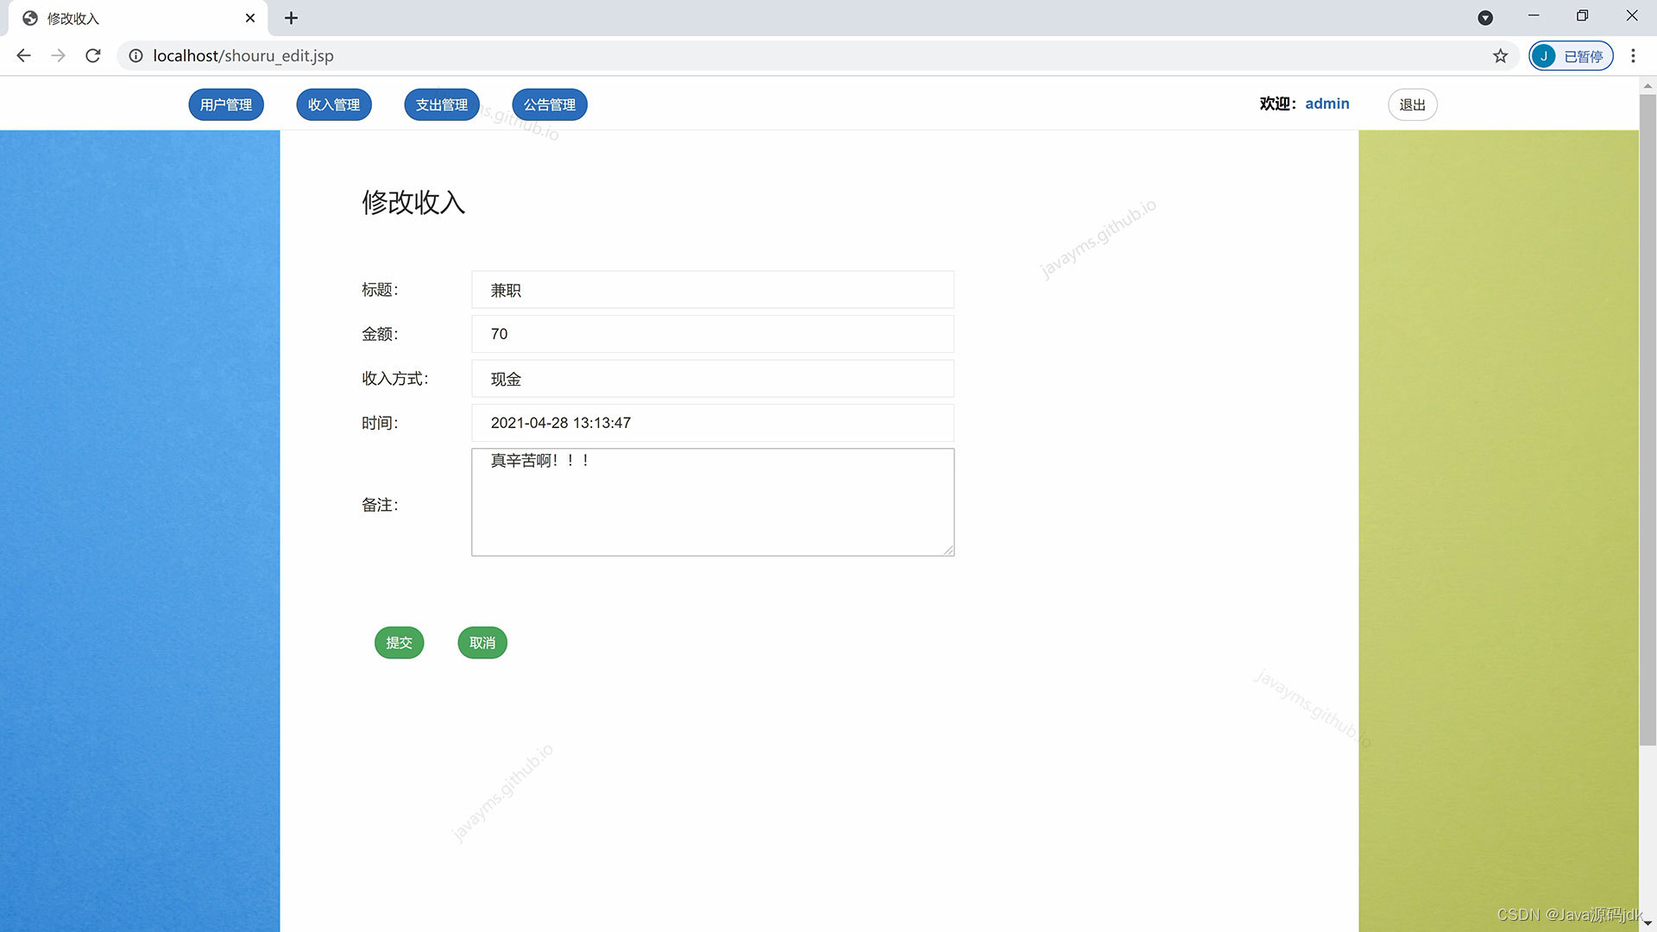Open the 收入管理 menu
This screenshot has width=1657, height=932.
tap(334, 104)
